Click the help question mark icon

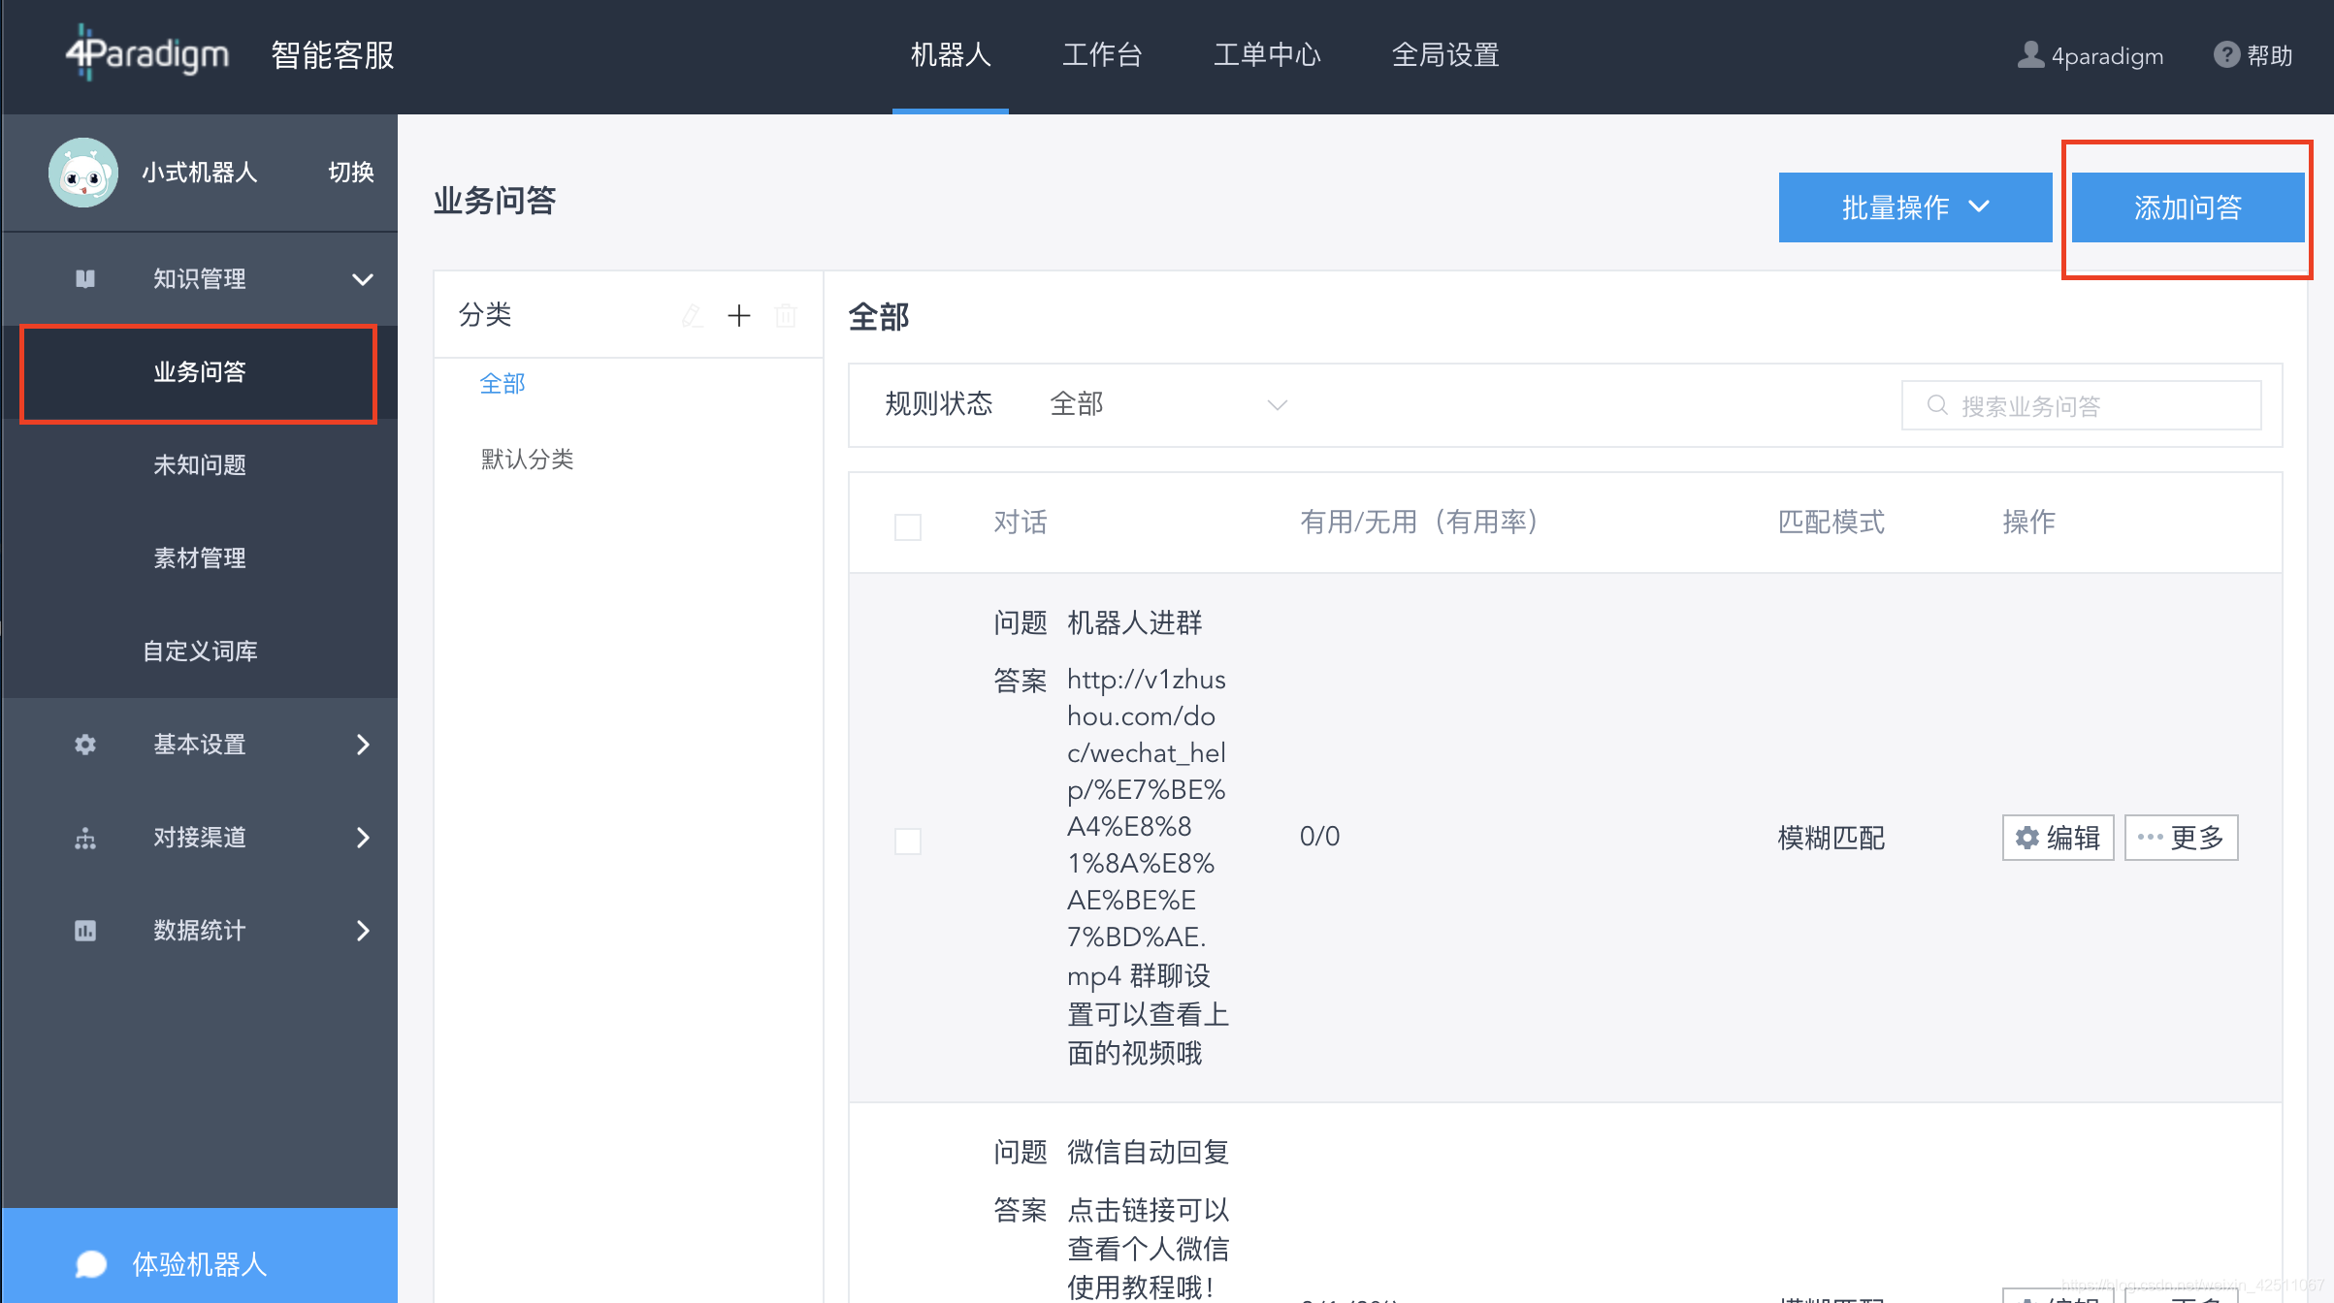tap(2225, 55)
